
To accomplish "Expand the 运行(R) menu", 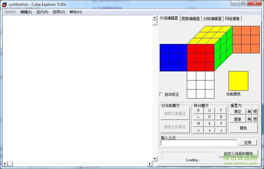I will click(42, 12).
